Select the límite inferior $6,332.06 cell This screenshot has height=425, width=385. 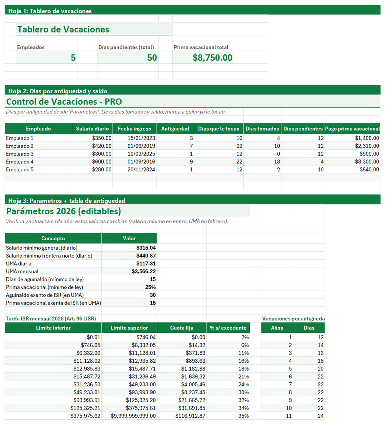(53, 353)
